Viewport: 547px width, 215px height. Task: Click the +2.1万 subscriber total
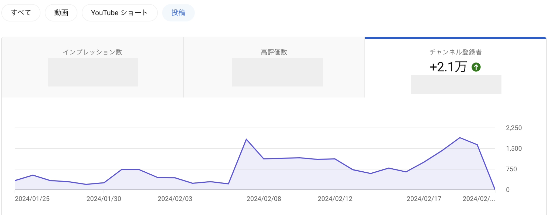click(448, 67)
